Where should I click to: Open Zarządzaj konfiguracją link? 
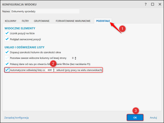point(16,118)
